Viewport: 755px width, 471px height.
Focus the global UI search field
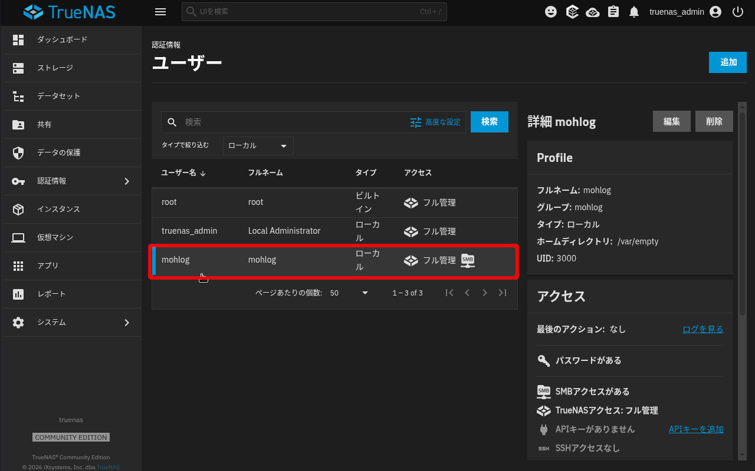coord(314,12)
